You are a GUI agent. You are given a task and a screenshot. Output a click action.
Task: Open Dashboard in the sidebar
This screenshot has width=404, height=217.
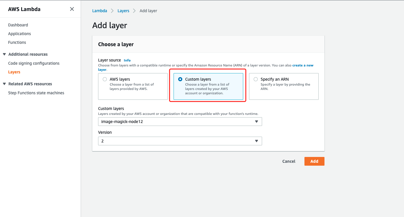pos(18,25)
